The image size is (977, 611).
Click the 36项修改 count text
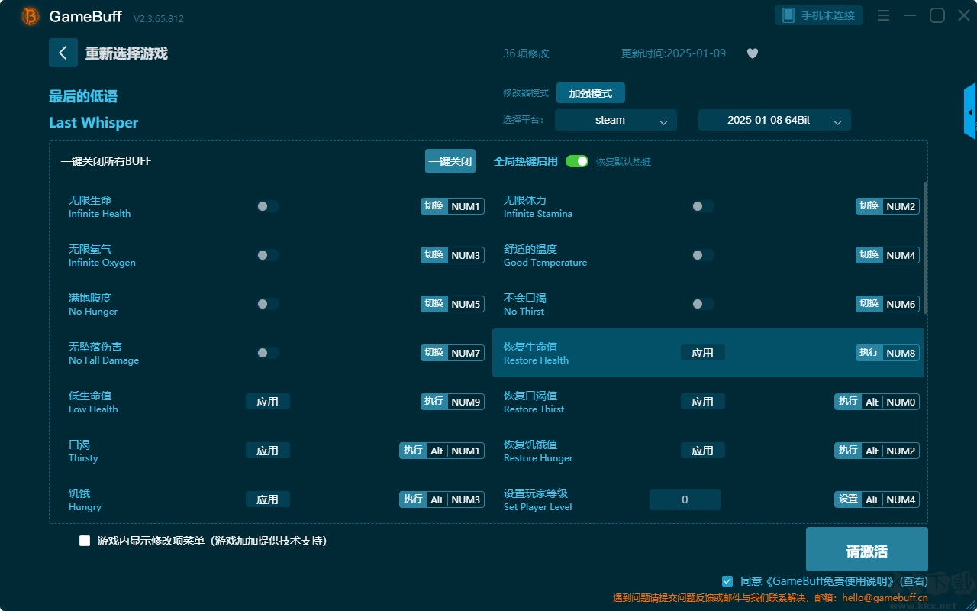pos(526,53)
